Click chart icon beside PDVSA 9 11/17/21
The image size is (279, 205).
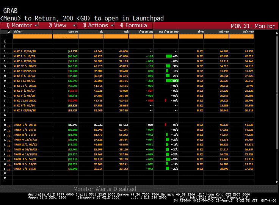coord(10,139)
